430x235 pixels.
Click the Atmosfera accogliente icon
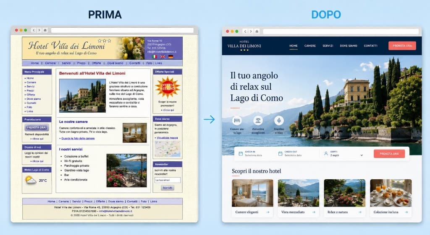click(258, 120)
